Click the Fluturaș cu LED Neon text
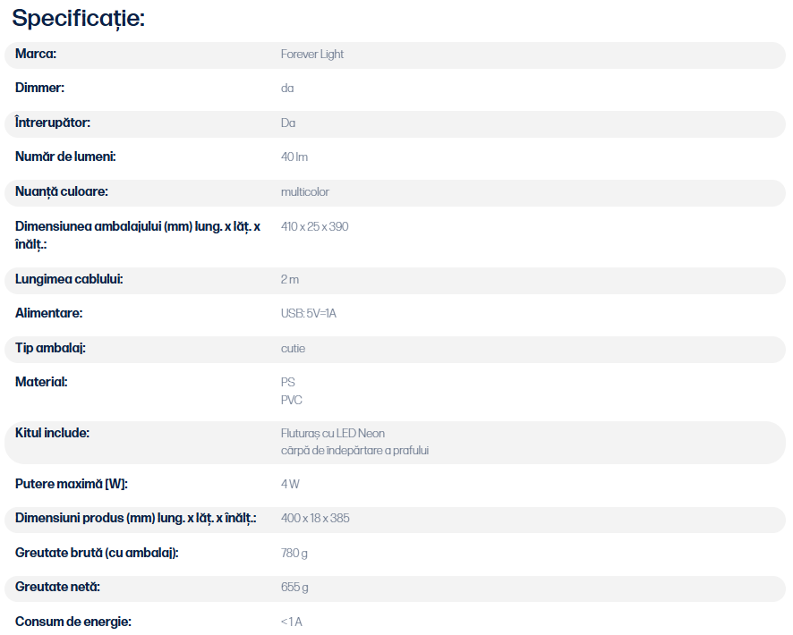Viewport: 793px width, 635px height. click(333, 434)
